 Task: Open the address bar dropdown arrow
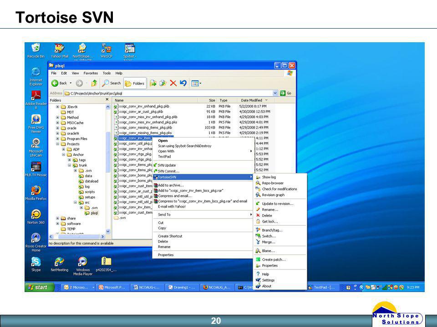tap(275, 93)
